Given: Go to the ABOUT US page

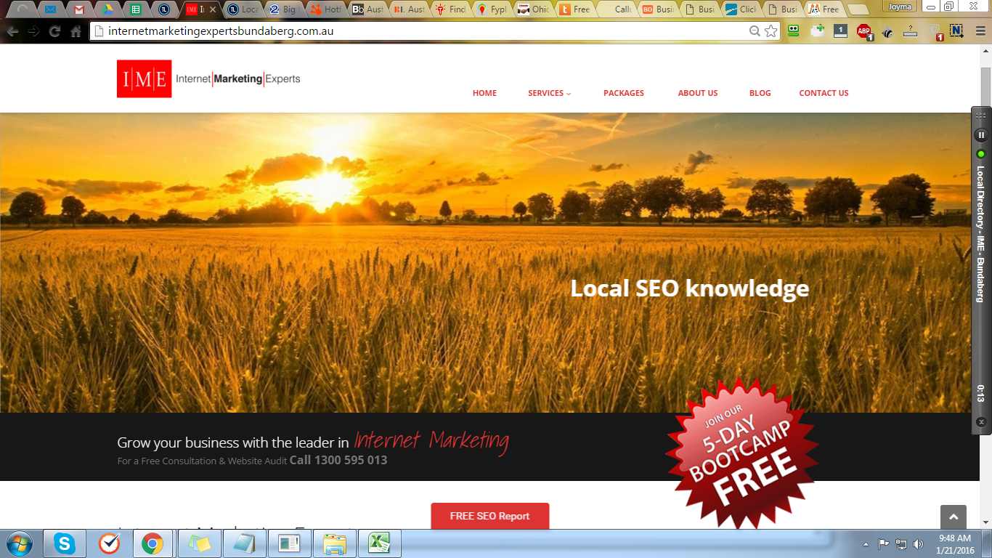Looking at the screenshot, I should tap(697, 93).
